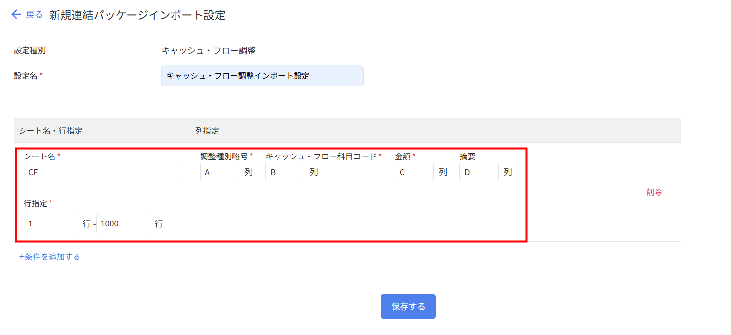Image resolution: width=731 pixels, height=335 pixels.
Task: Click the back arrow icon
Action: point(16,15)
